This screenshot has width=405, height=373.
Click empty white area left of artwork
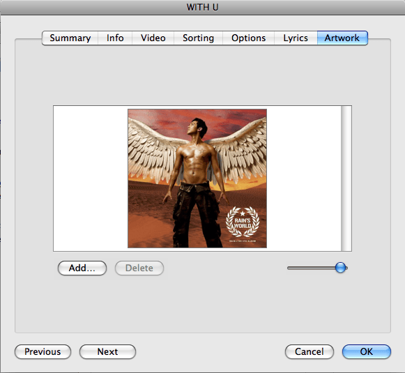91,178
